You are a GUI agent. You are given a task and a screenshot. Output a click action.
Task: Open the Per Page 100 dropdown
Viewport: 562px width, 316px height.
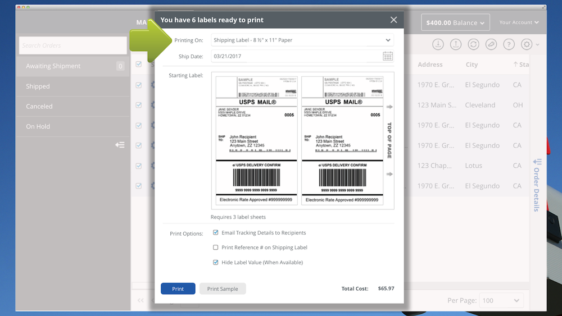tap(501, 301)
